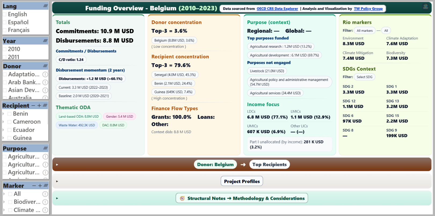Open the Purpose filter menu icon
Image resolution: width=435 pixels, height=216 pixels.
click(x=45, y=148)
